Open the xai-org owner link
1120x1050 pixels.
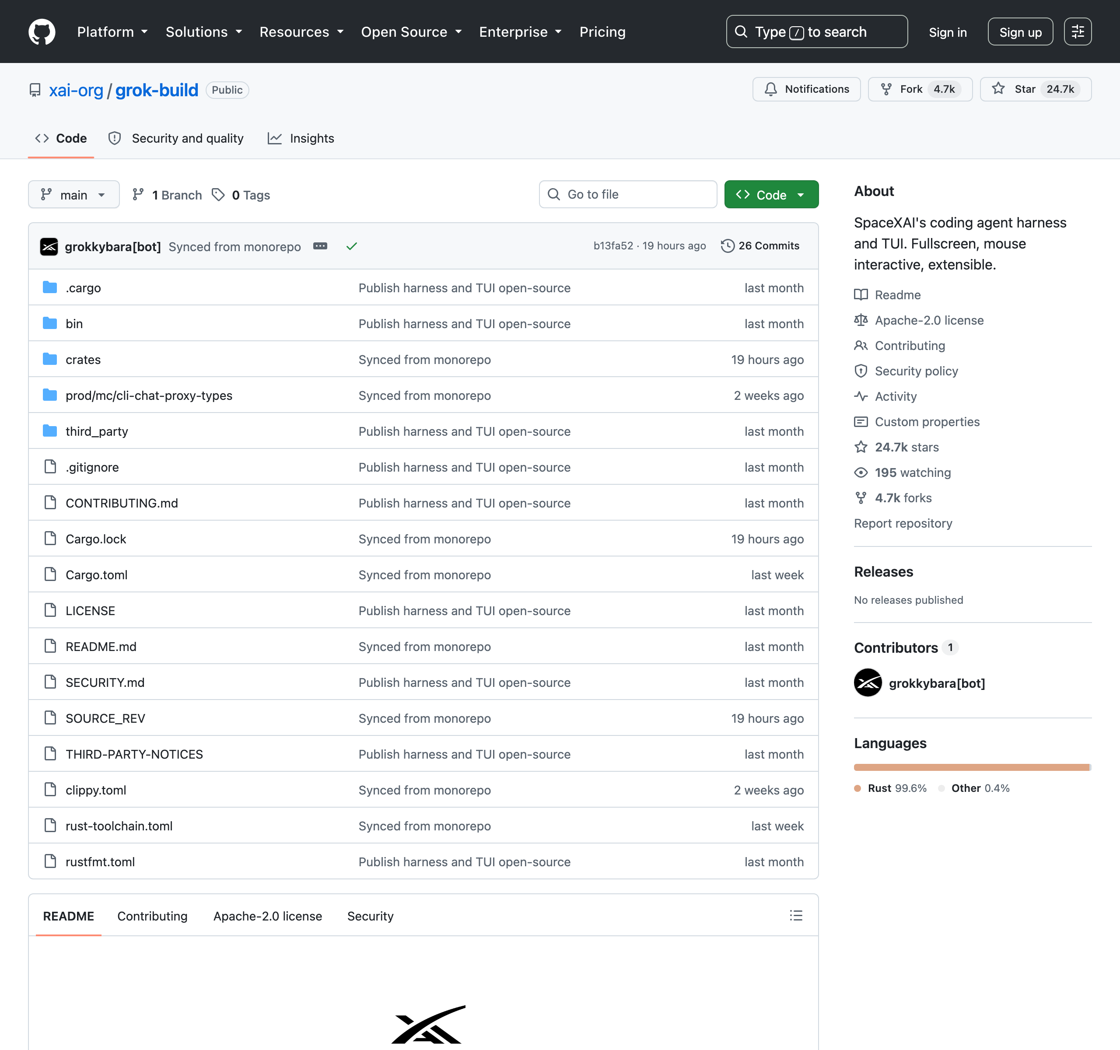[x=76, y=90]
